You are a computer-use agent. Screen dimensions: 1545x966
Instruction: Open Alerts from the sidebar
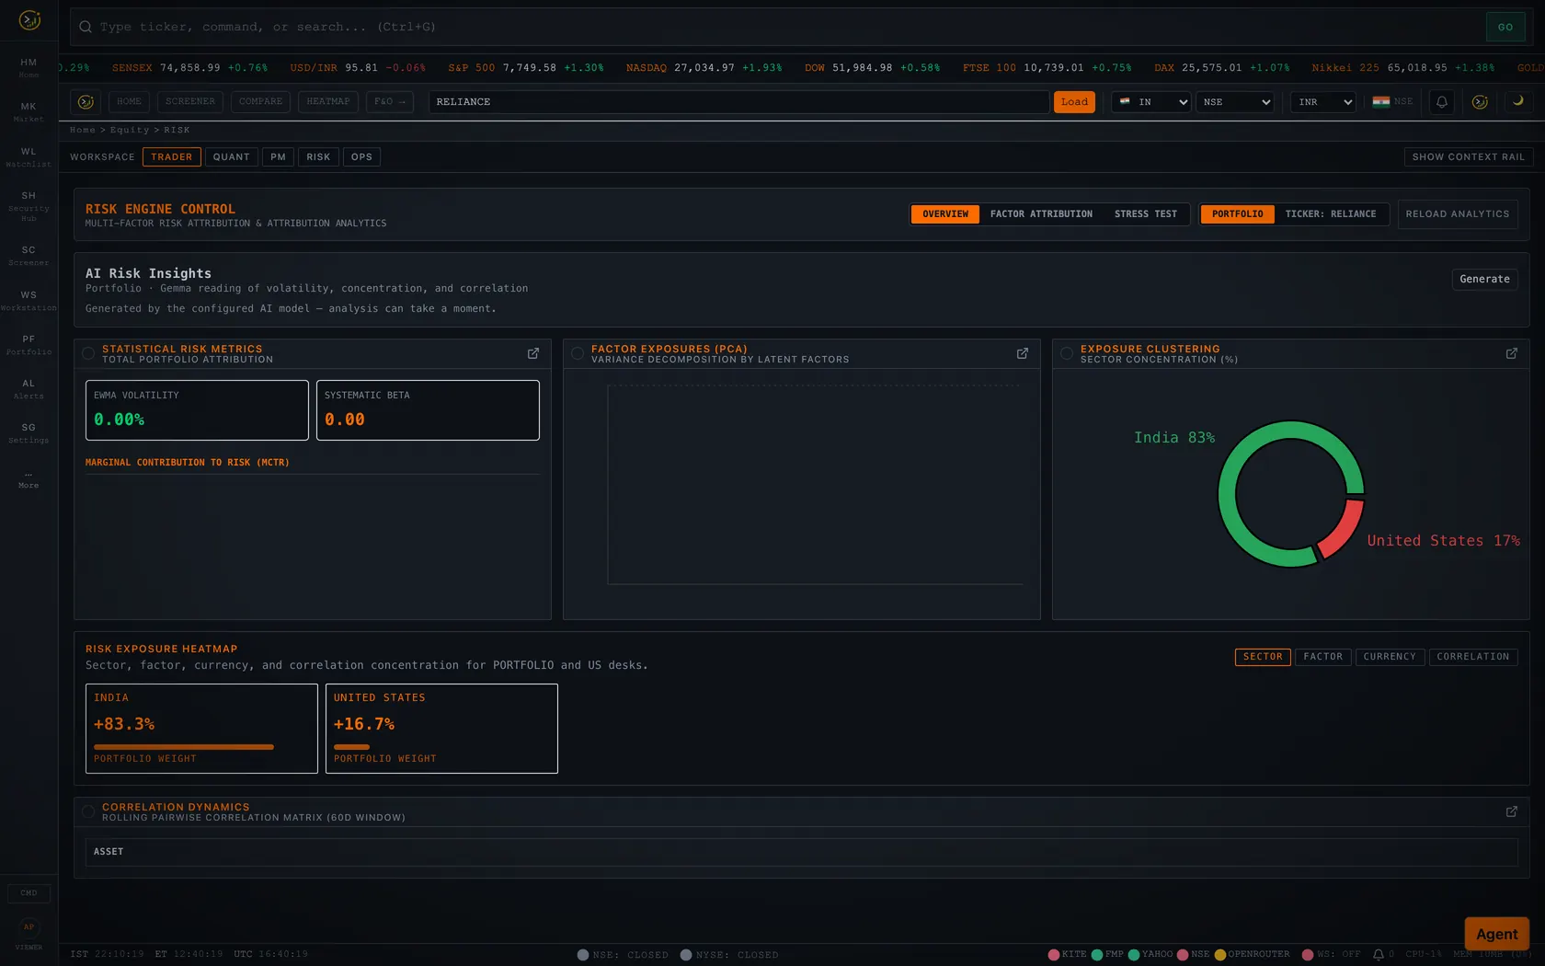point(29,389)
